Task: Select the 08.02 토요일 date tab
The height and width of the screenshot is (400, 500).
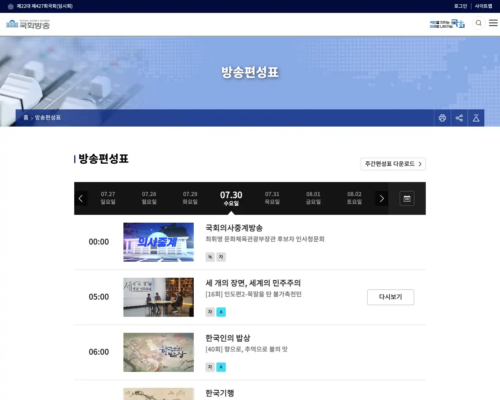Action: click(x=354, y=198)
